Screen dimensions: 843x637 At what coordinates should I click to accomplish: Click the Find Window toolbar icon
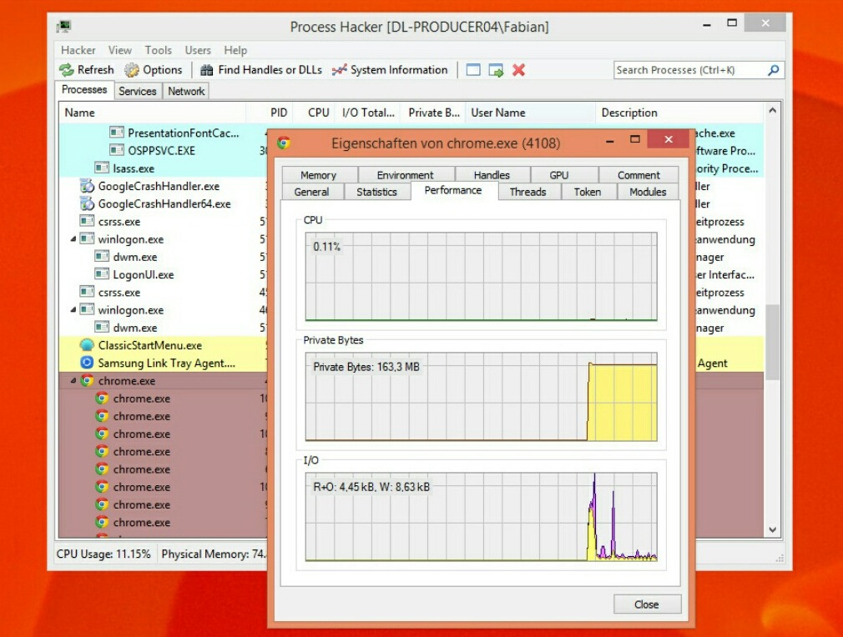point(473,71)
